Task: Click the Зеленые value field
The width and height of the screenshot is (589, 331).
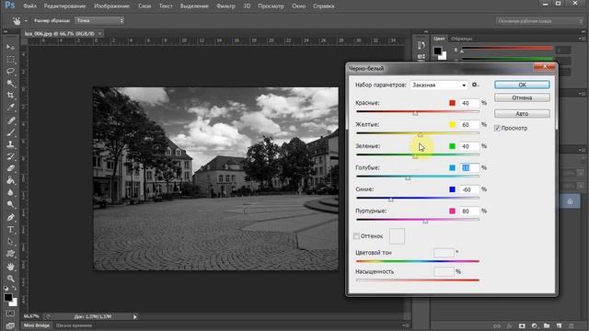Action: [x=469, y=146]
